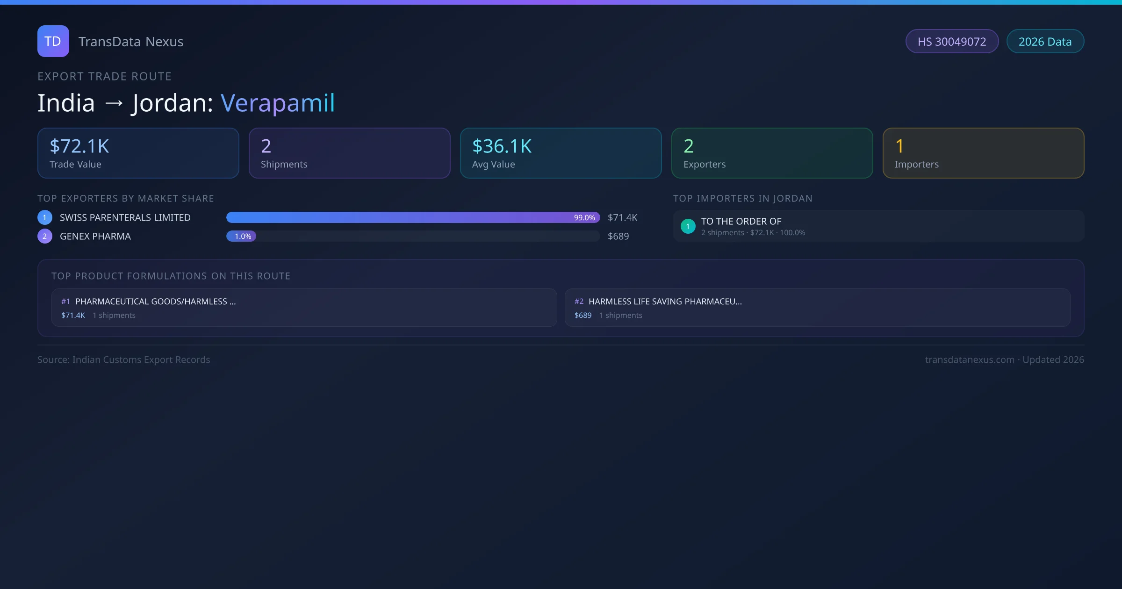Click the TD logo icon
Viewport: 1122px width, 589px height.
(x=53, y=41)
